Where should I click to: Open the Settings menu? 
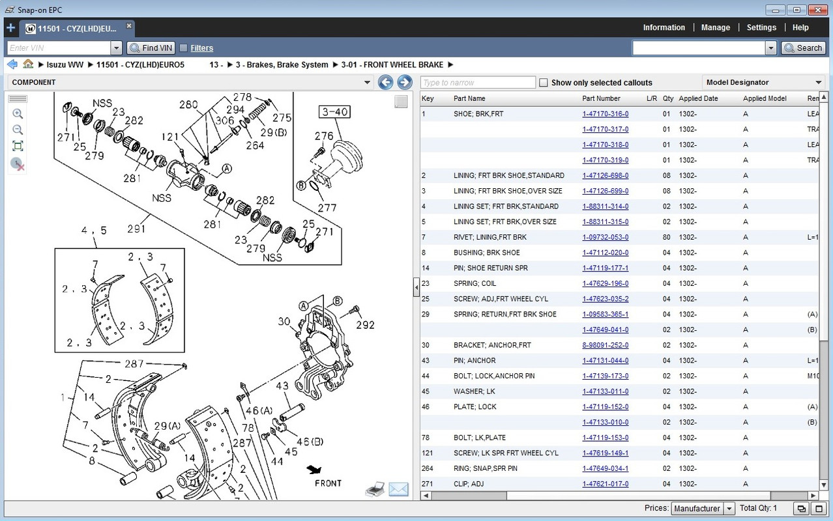coord(761,27)
